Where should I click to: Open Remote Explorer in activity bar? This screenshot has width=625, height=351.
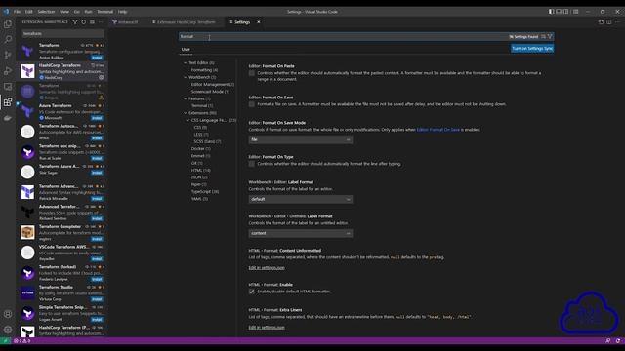8,87
